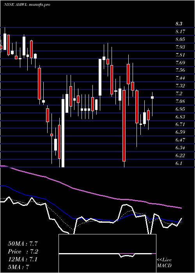Click the 6.83 price axis label

180,117
